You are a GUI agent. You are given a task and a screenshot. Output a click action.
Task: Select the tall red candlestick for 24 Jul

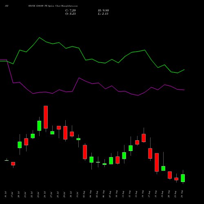click(x=46, y=117)
